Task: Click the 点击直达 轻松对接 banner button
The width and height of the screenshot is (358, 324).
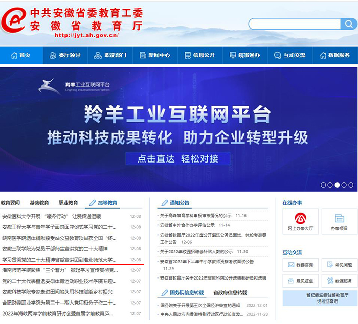Action: (178, 159)
